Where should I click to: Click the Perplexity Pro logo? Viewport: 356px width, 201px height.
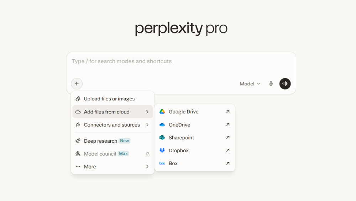[x=181, y=28]
